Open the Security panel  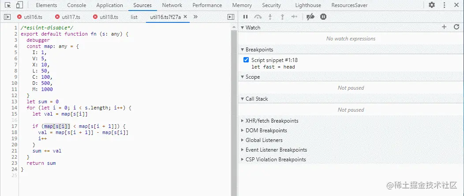(x=271, y=5)
